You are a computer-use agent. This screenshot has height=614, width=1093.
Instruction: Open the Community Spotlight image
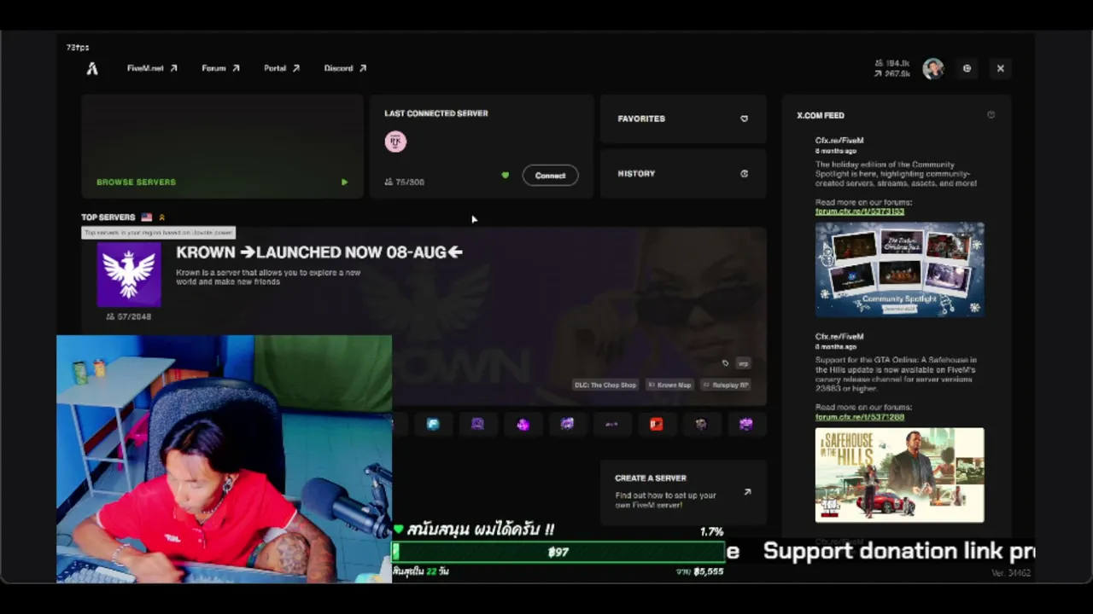pyautogui.click(x=899, y=269)
